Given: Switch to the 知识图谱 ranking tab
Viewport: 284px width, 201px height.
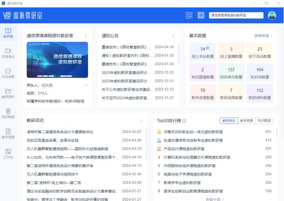Looking at the screenshot, I should click(x=264, y=121).
